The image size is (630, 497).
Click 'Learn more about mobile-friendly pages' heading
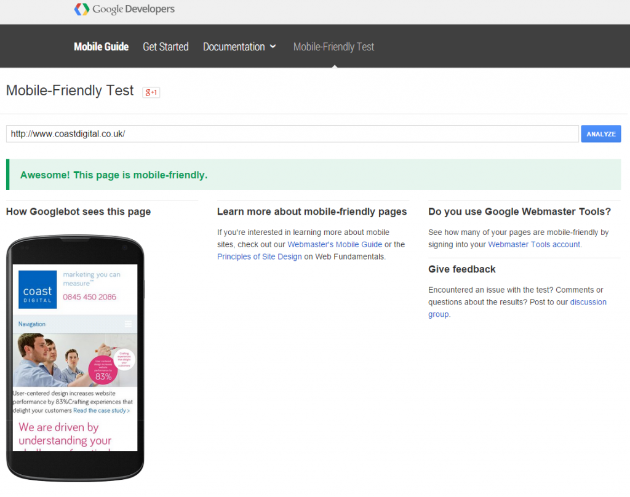point(312,212)
